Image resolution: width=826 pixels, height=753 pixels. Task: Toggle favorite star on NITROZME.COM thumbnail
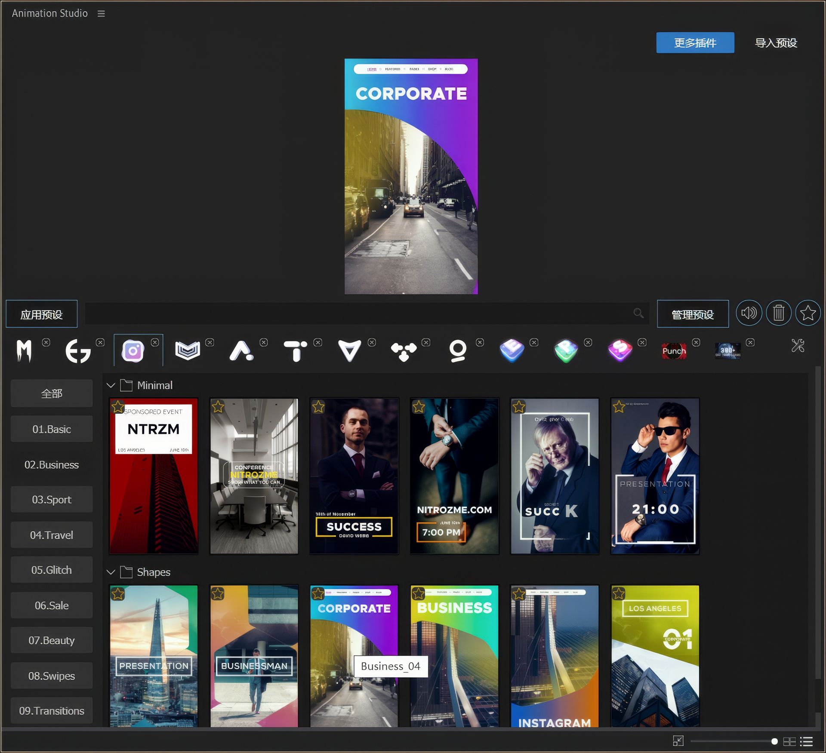[419, 406]
